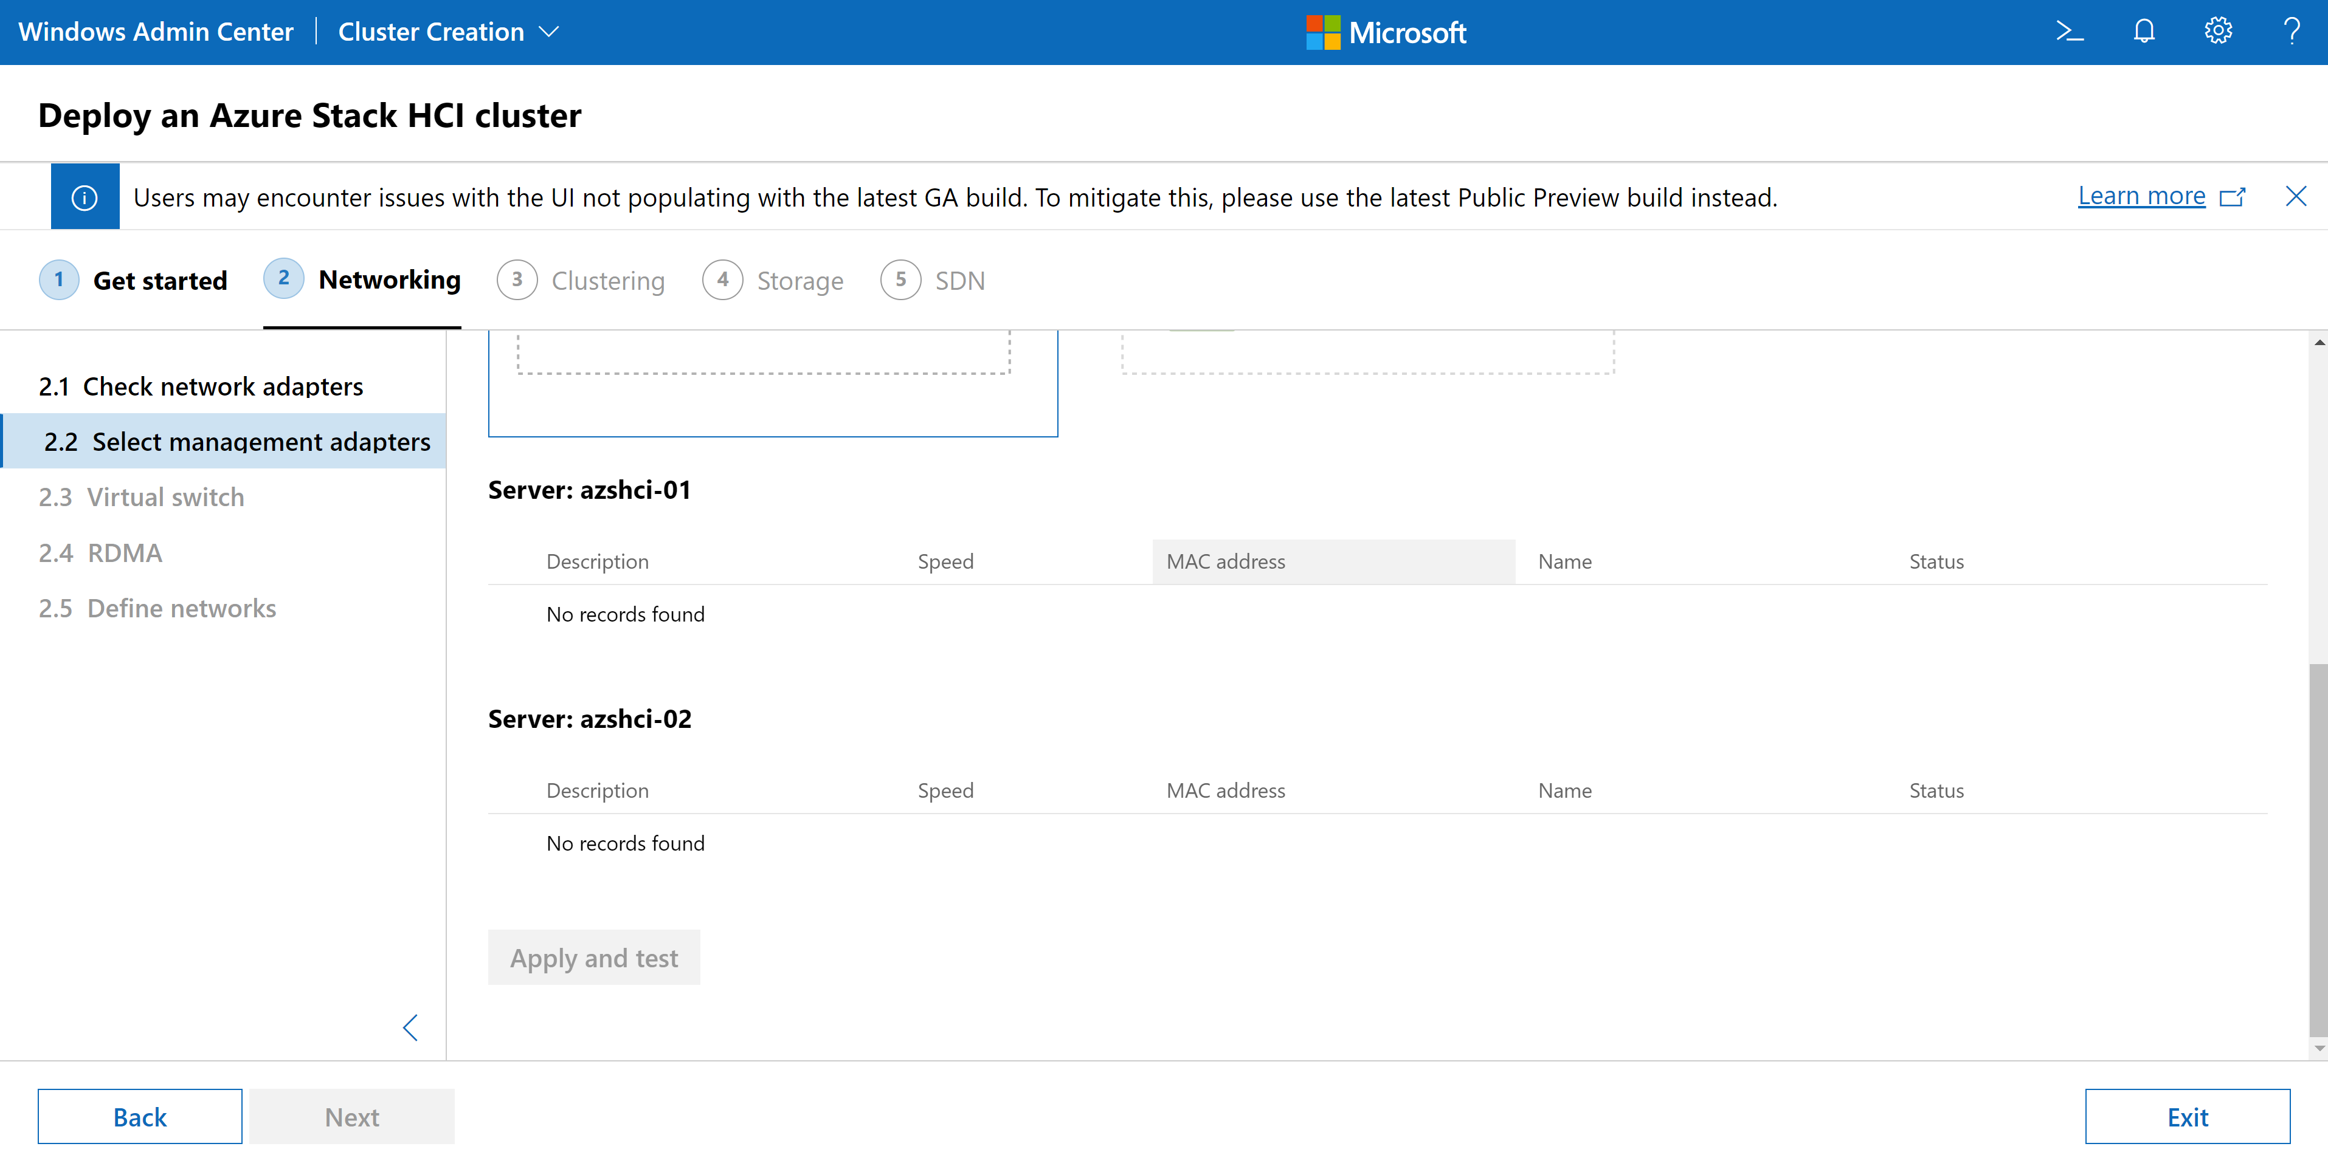
Task: Open Windows Admin Center home
Action: (156, 32)
